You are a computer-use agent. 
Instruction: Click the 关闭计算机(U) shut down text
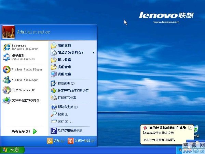pyautogui.click(x=84, y=141)
